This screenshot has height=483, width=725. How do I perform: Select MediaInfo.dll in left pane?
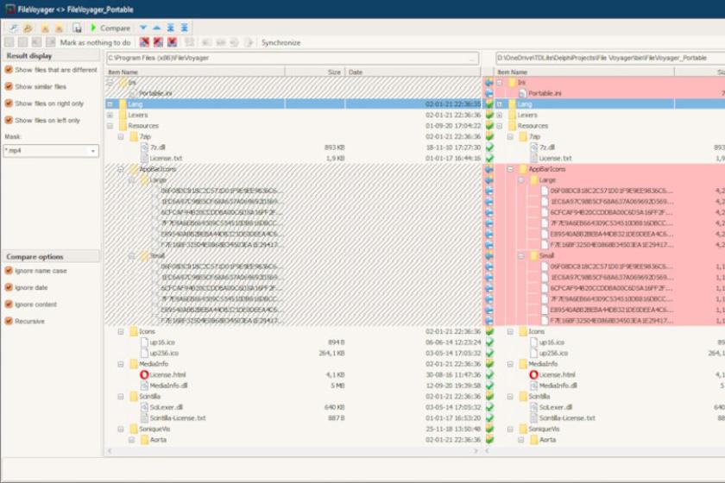pyautogui.click(x=168, y=386)
